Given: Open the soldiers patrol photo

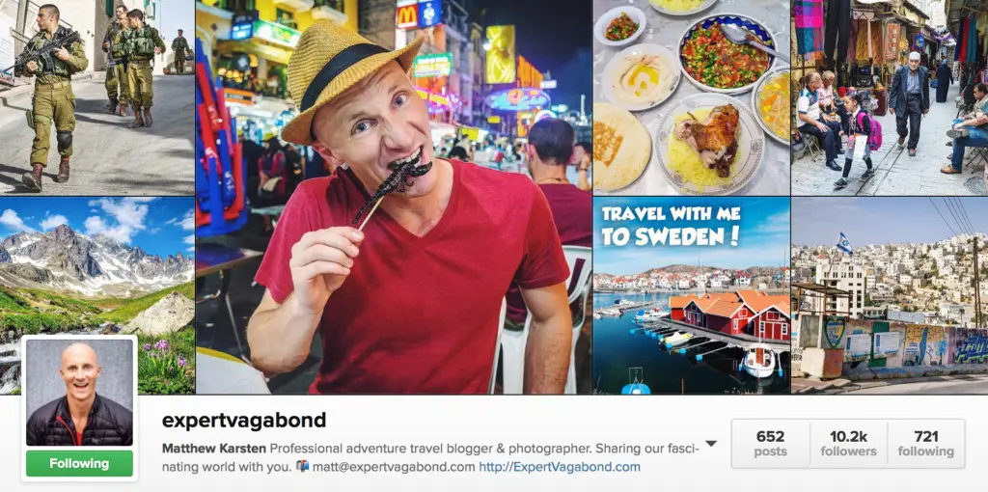Looking at the screenshot, I should pos(97,97).
